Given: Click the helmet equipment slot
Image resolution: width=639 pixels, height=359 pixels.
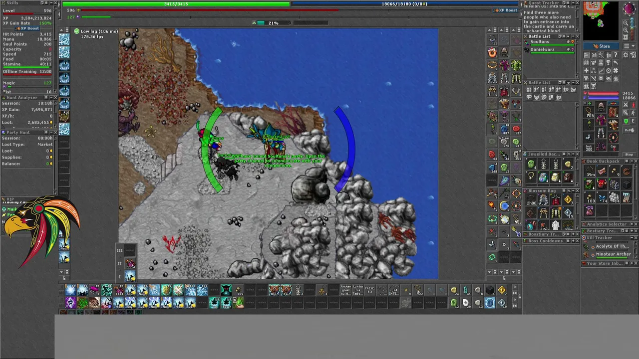Looking at the screenshot, I should click(x=601, y=107).
